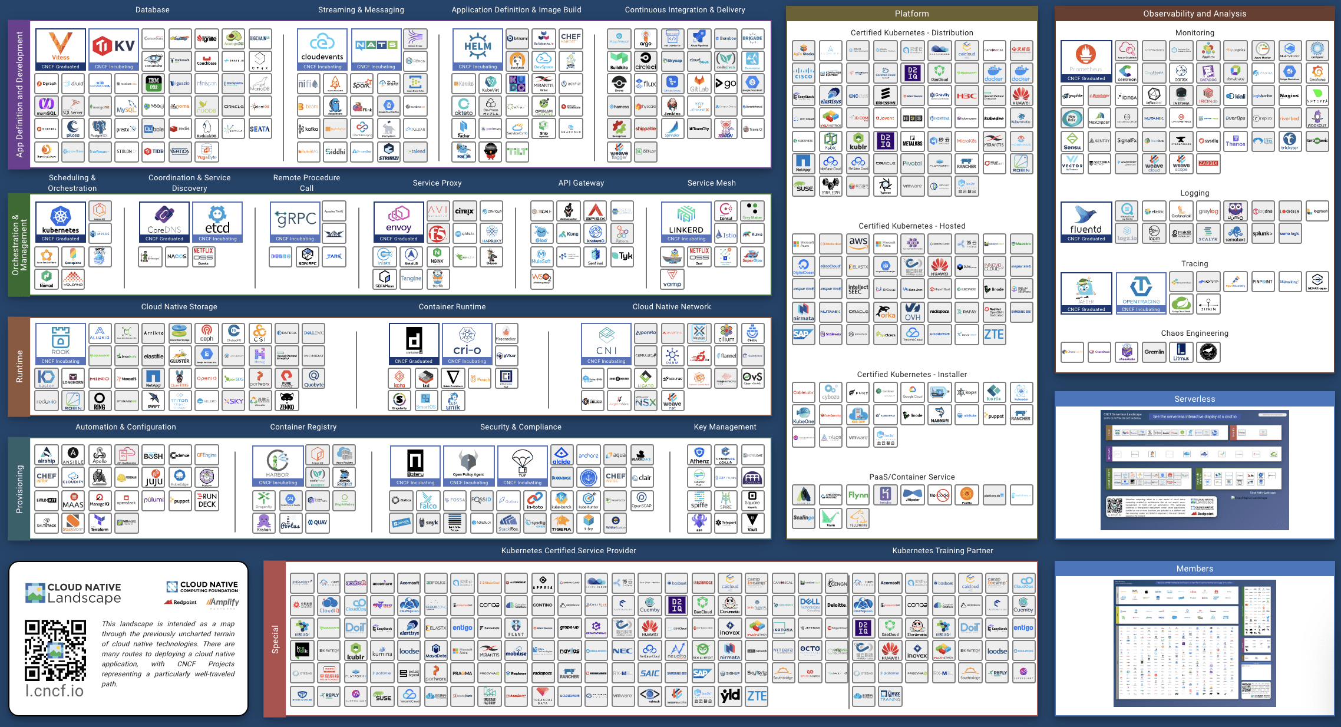
Task: Open the Envoy service proxy tile
Action: pos(398,222)
